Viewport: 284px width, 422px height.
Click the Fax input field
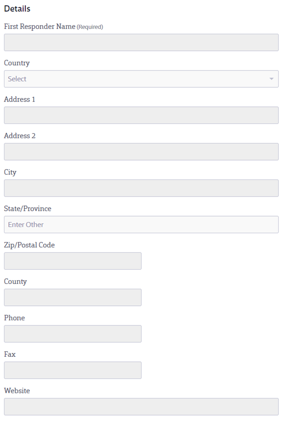pos(72,371)
